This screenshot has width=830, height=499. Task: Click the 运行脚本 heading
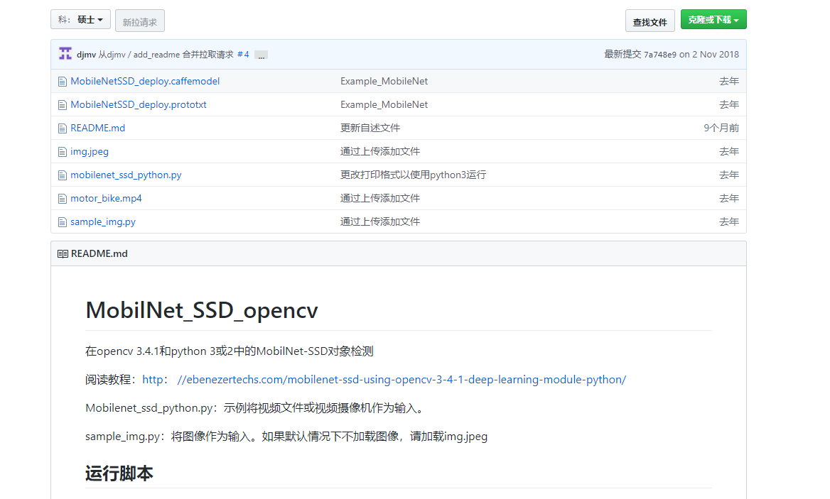[x=119, y=473]
